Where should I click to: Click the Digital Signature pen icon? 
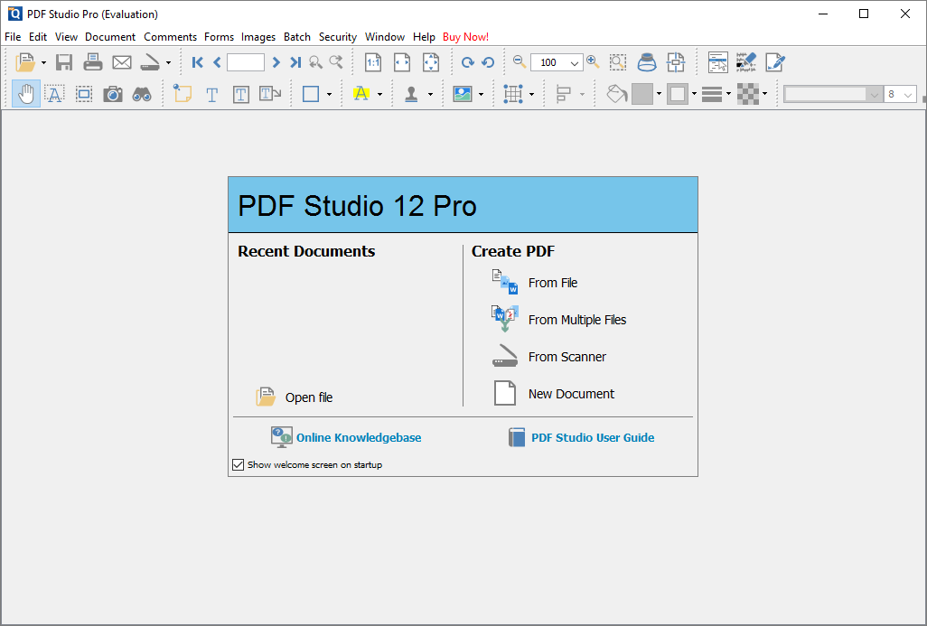pos(775,62)
